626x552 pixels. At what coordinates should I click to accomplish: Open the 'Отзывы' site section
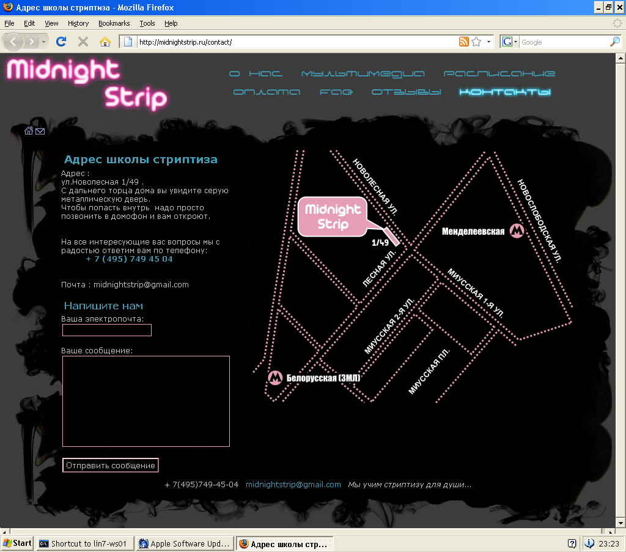pos(406,92)
